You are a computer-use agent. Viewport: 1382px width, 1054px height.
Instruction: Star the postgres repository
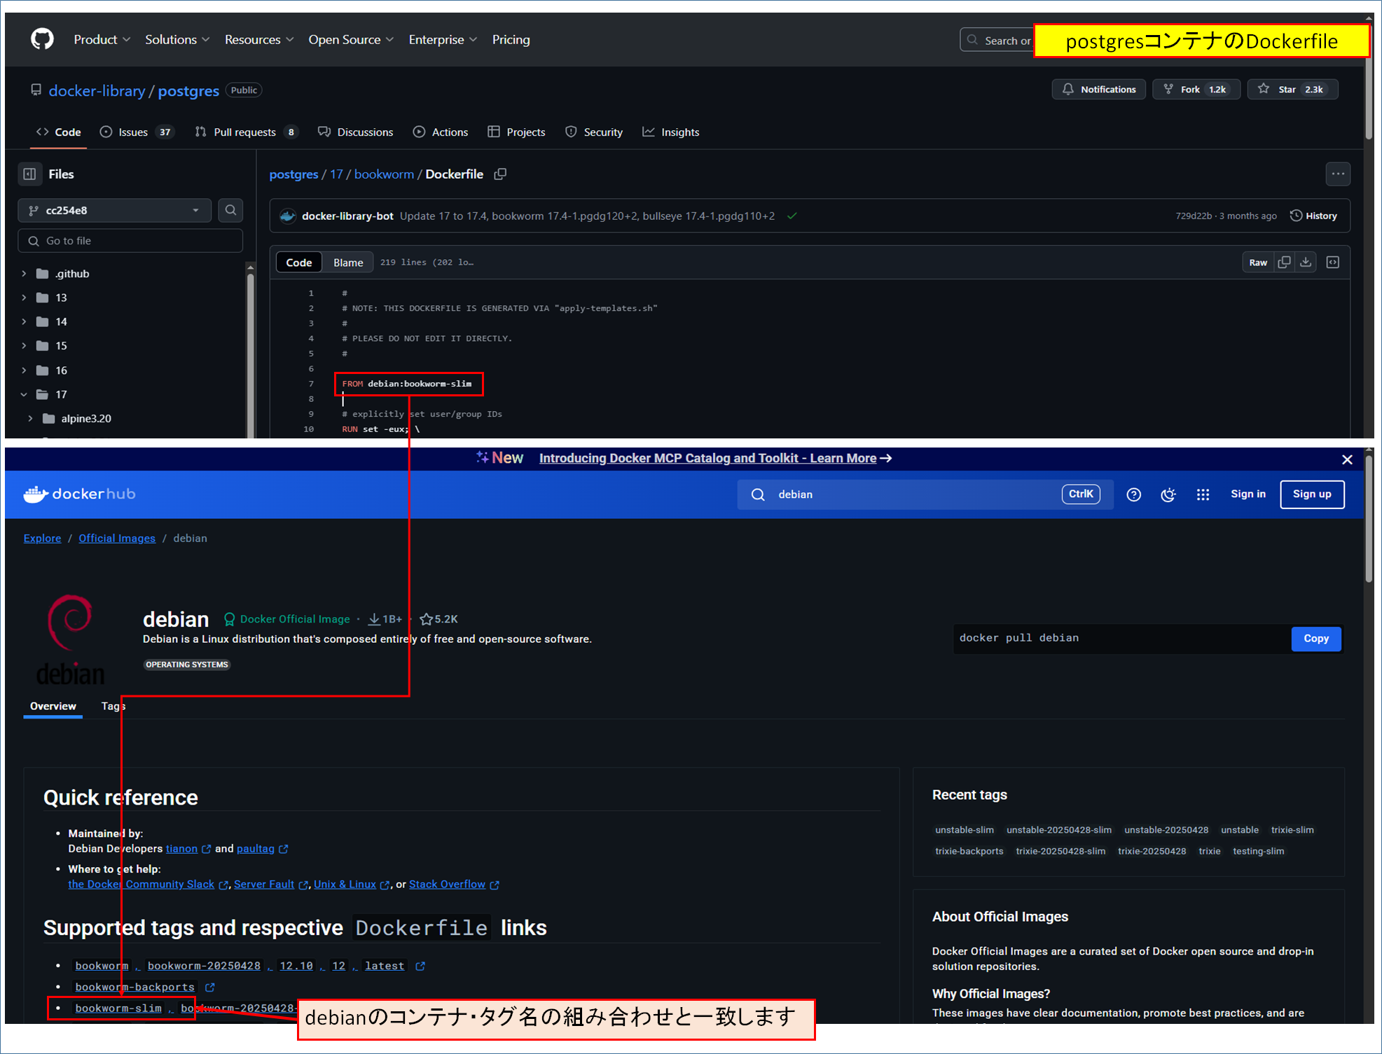point(1292,89)
